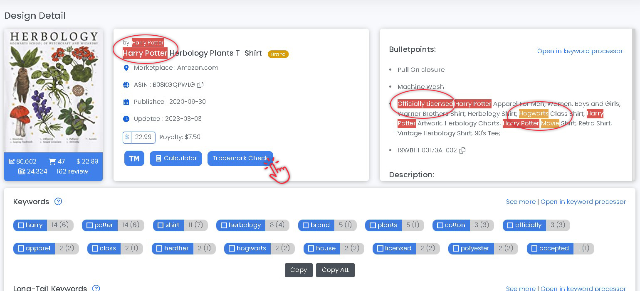Viewport: 640px width, 291px height.
Task: Enable the 'officially' keyword checkbox
Action: pyautogui.click(x=510, y=225)
